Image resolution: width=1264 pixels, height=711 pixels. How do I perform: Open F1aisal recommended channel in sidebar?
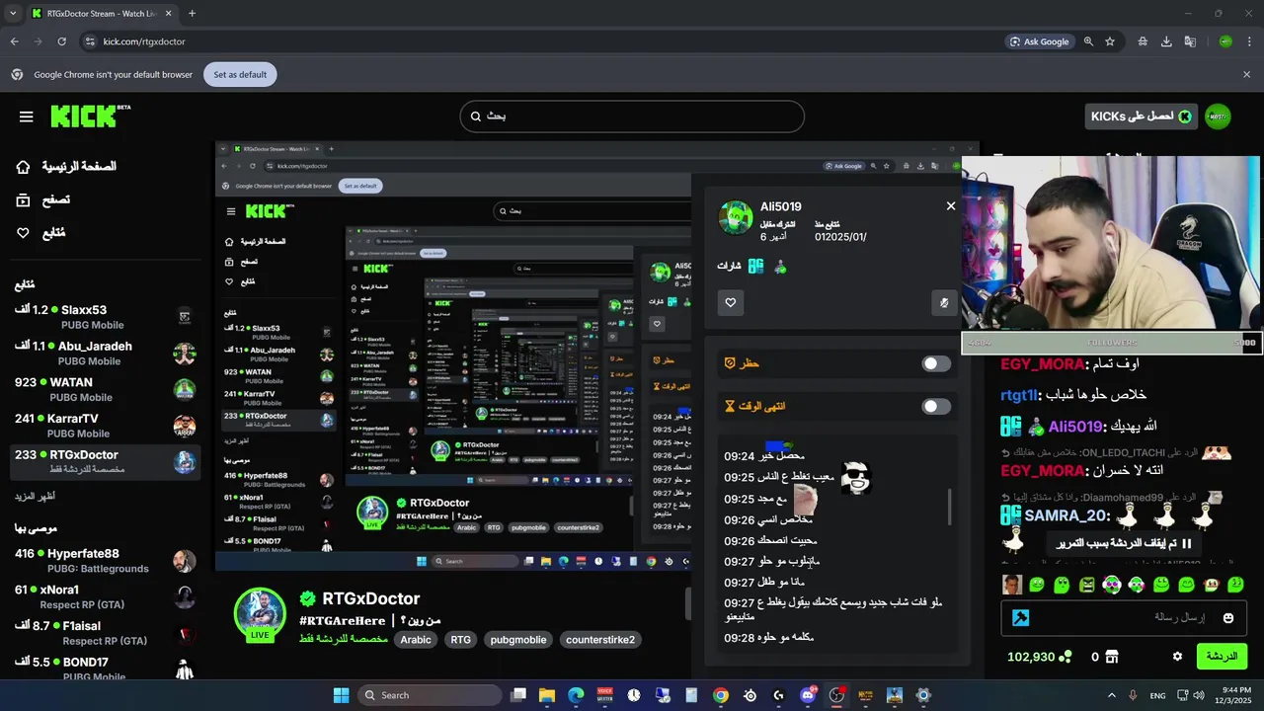coord(106,633)
